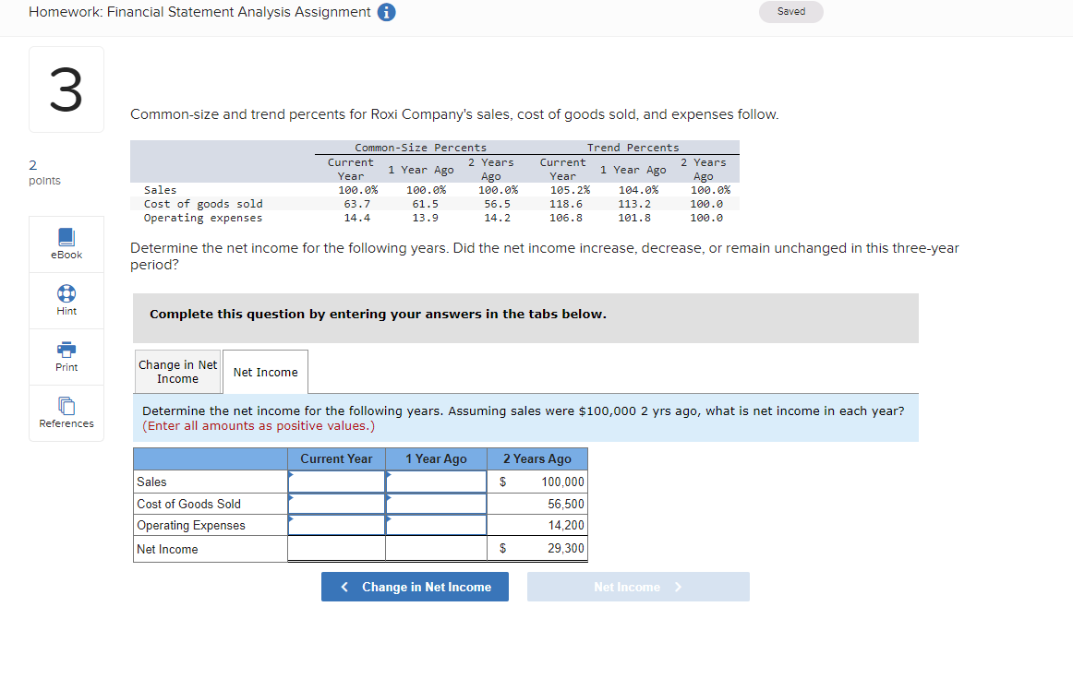Click the disabled Net Income next button
Image resolution: width=1073 pixels, height=690 pixels.
point(638,586)
